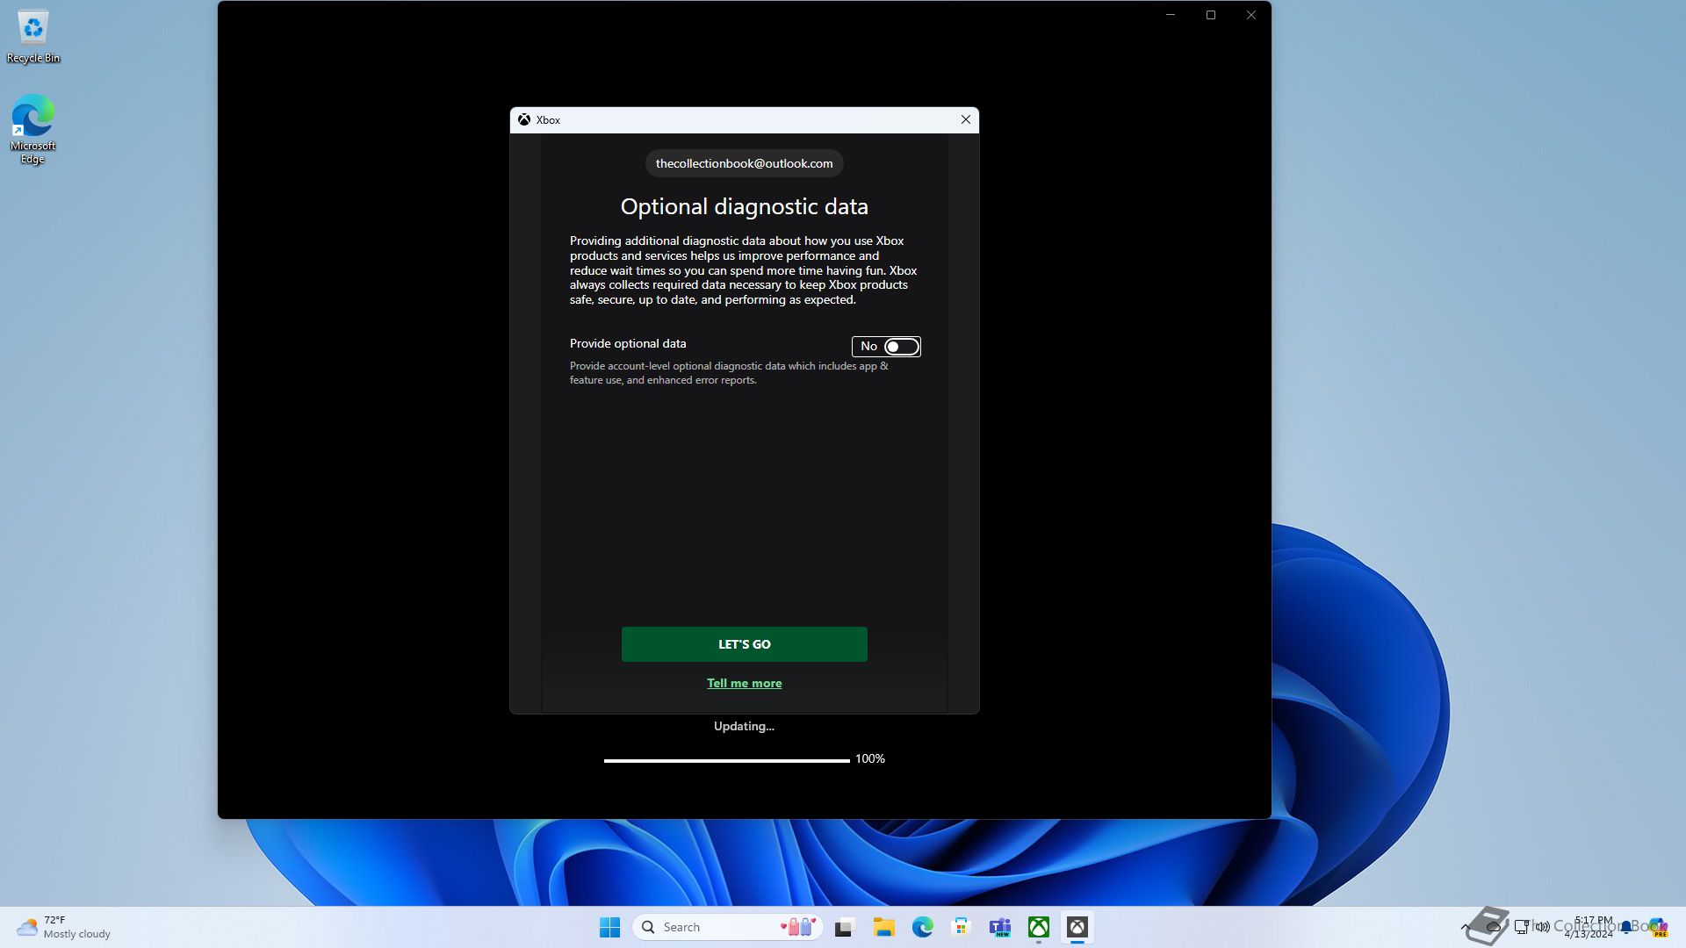
Task: Expand the hidden system tray icons
Action: point(1465,927)
